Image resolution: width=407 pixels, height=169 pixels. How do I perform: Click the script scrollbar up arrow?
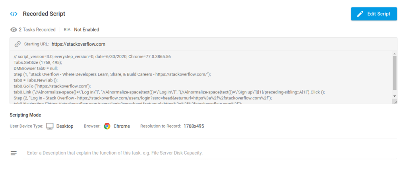coord(394,53)
